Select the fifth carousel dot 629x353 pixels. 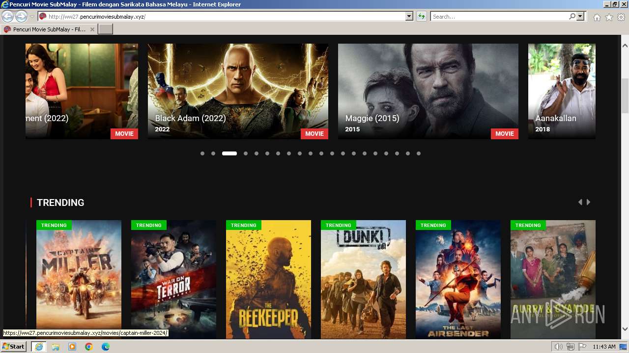257,153
